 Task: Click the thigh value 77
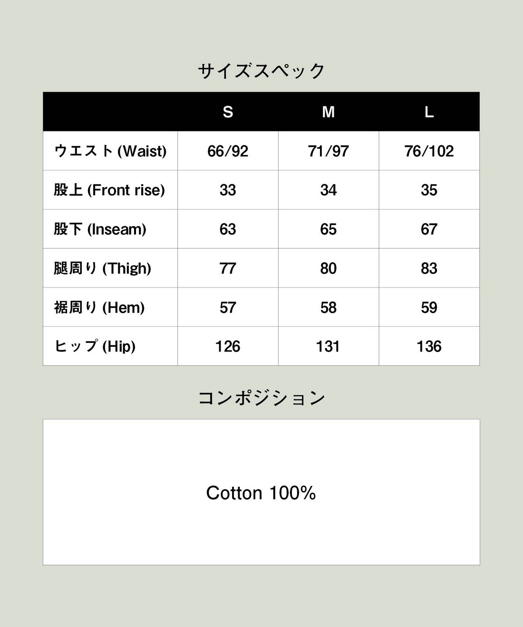(228, 268)
